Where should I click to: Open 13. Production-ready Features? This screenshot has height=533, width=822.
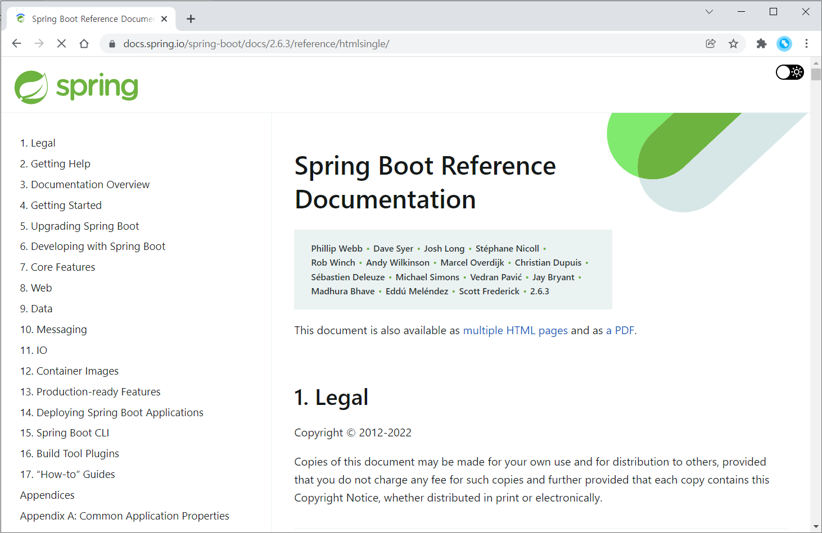click(x=91, y=392)
